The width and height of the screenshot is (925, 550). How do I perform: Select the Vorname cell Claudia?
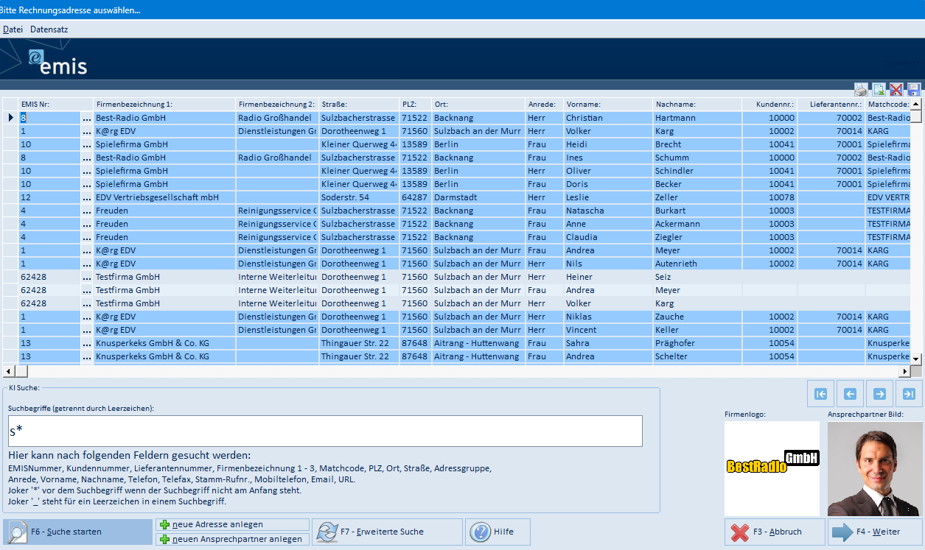[x=608, y=237]
